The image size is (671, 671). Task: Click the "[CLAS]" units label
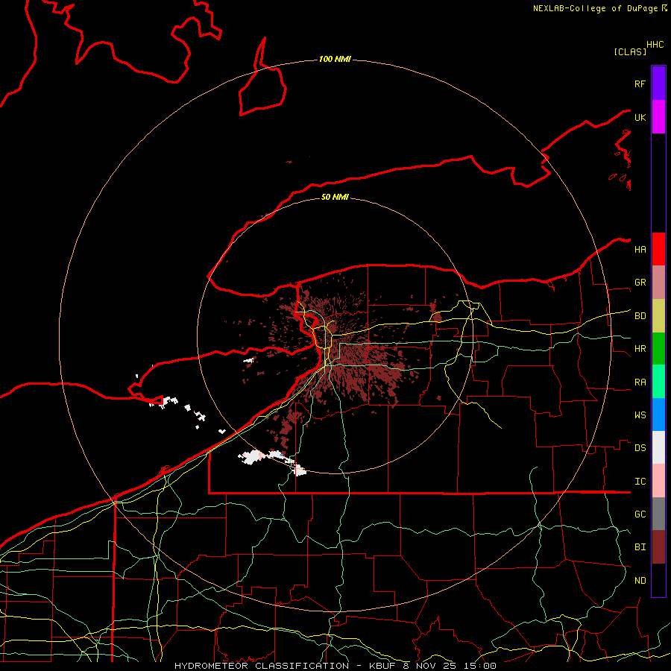click(630, 51)
